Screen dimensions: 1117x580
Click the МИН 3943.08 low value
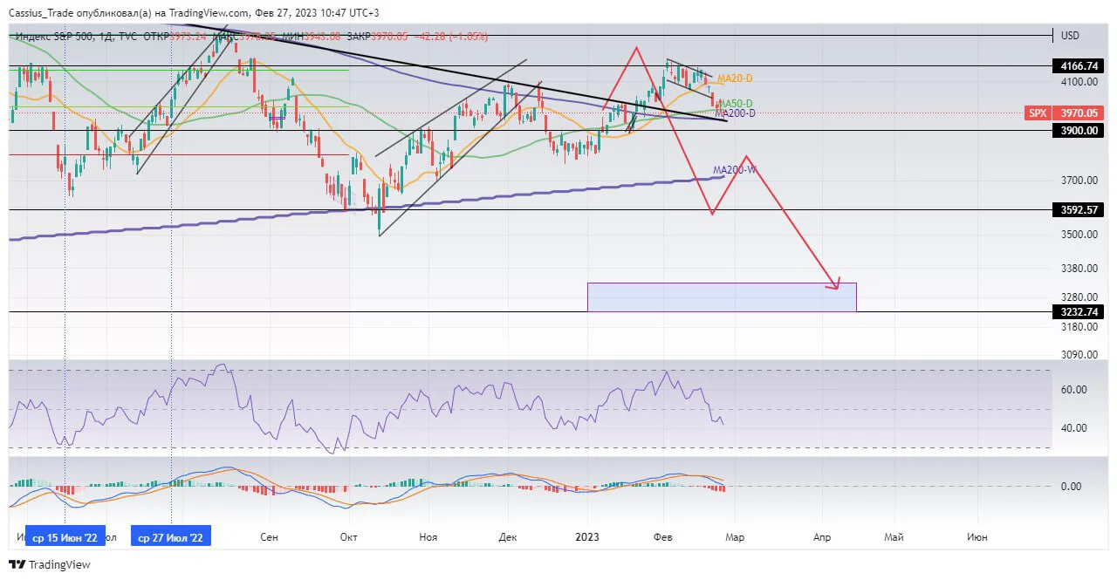pos(311,36)
